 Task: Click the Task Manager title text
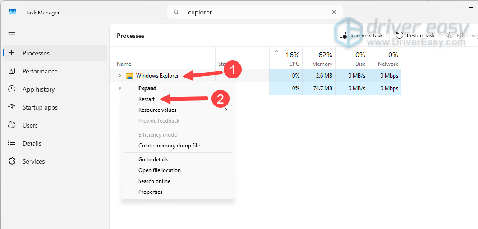(x=43, y=13)
